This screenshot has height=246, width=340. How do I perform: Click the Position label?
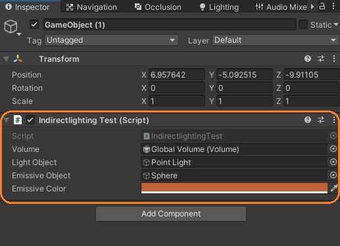pos(26,75)
